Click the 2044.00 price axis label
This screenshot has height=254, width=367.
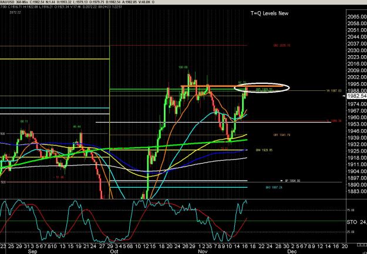(x=357, y=37)
